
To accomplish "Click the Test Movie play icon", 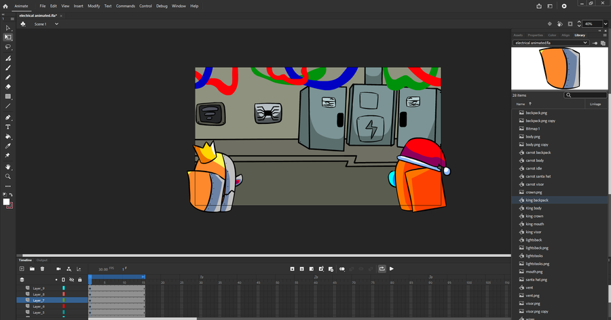I will click(564, 6).
